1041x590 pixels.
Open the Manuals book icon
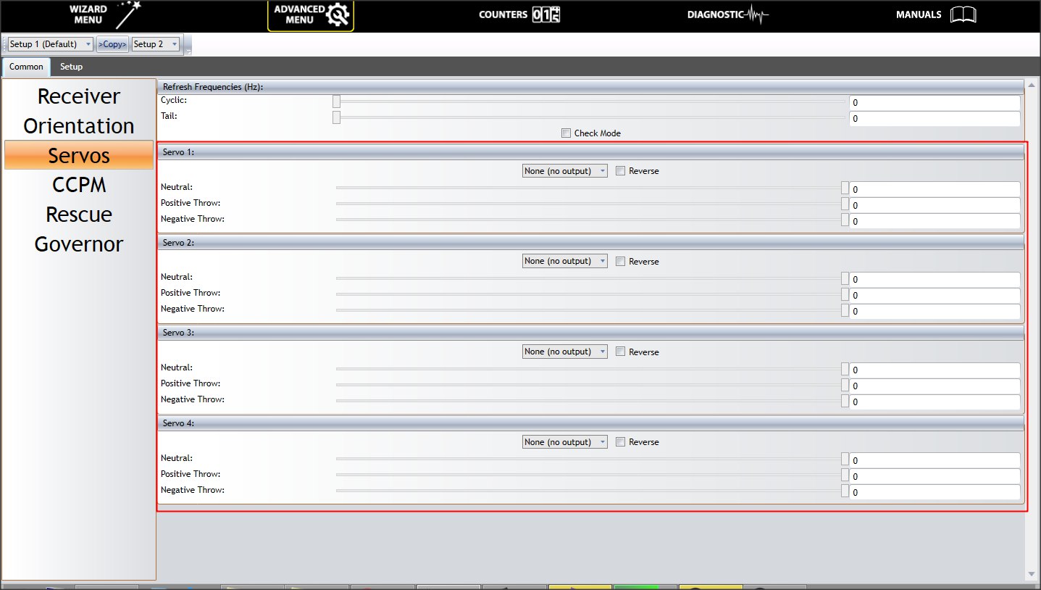963,15
